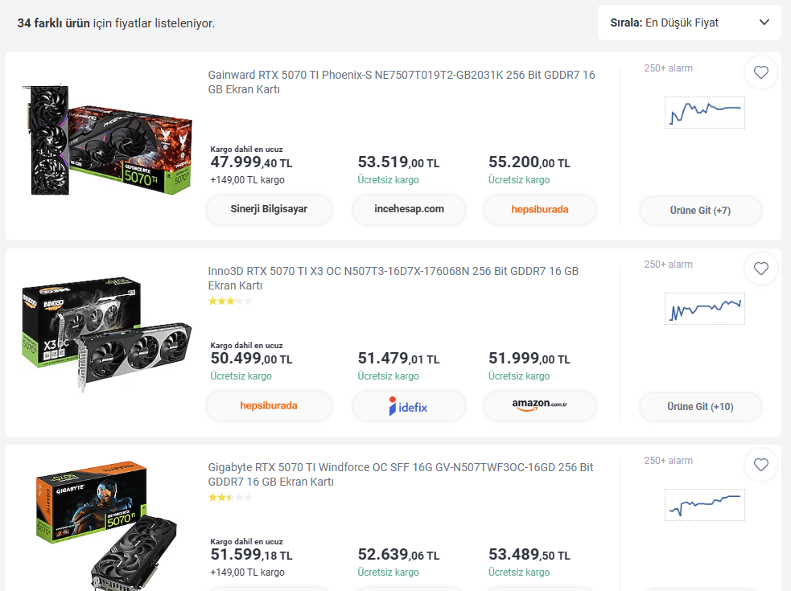
Task: Open the Gainward price history chart icon
Action: 705,113
